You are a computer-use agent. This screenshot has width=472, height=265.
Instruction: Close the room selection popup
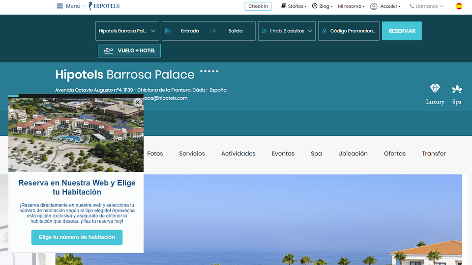(x=138, y=103)
